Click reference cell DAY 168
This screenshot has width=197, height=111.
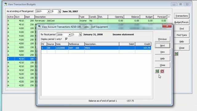pyautogui.click(x=76, y=48)
